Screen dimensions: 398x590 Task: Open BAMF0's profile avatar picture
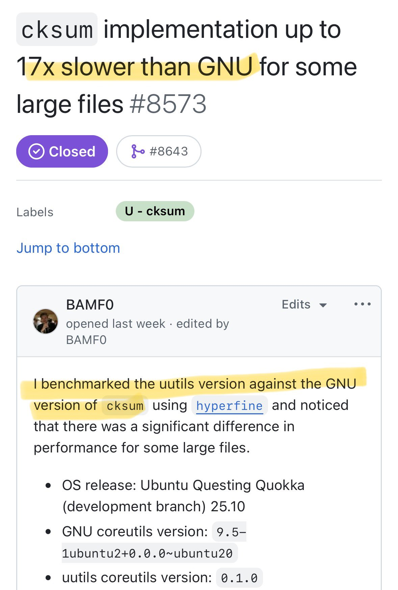point(45,321)
